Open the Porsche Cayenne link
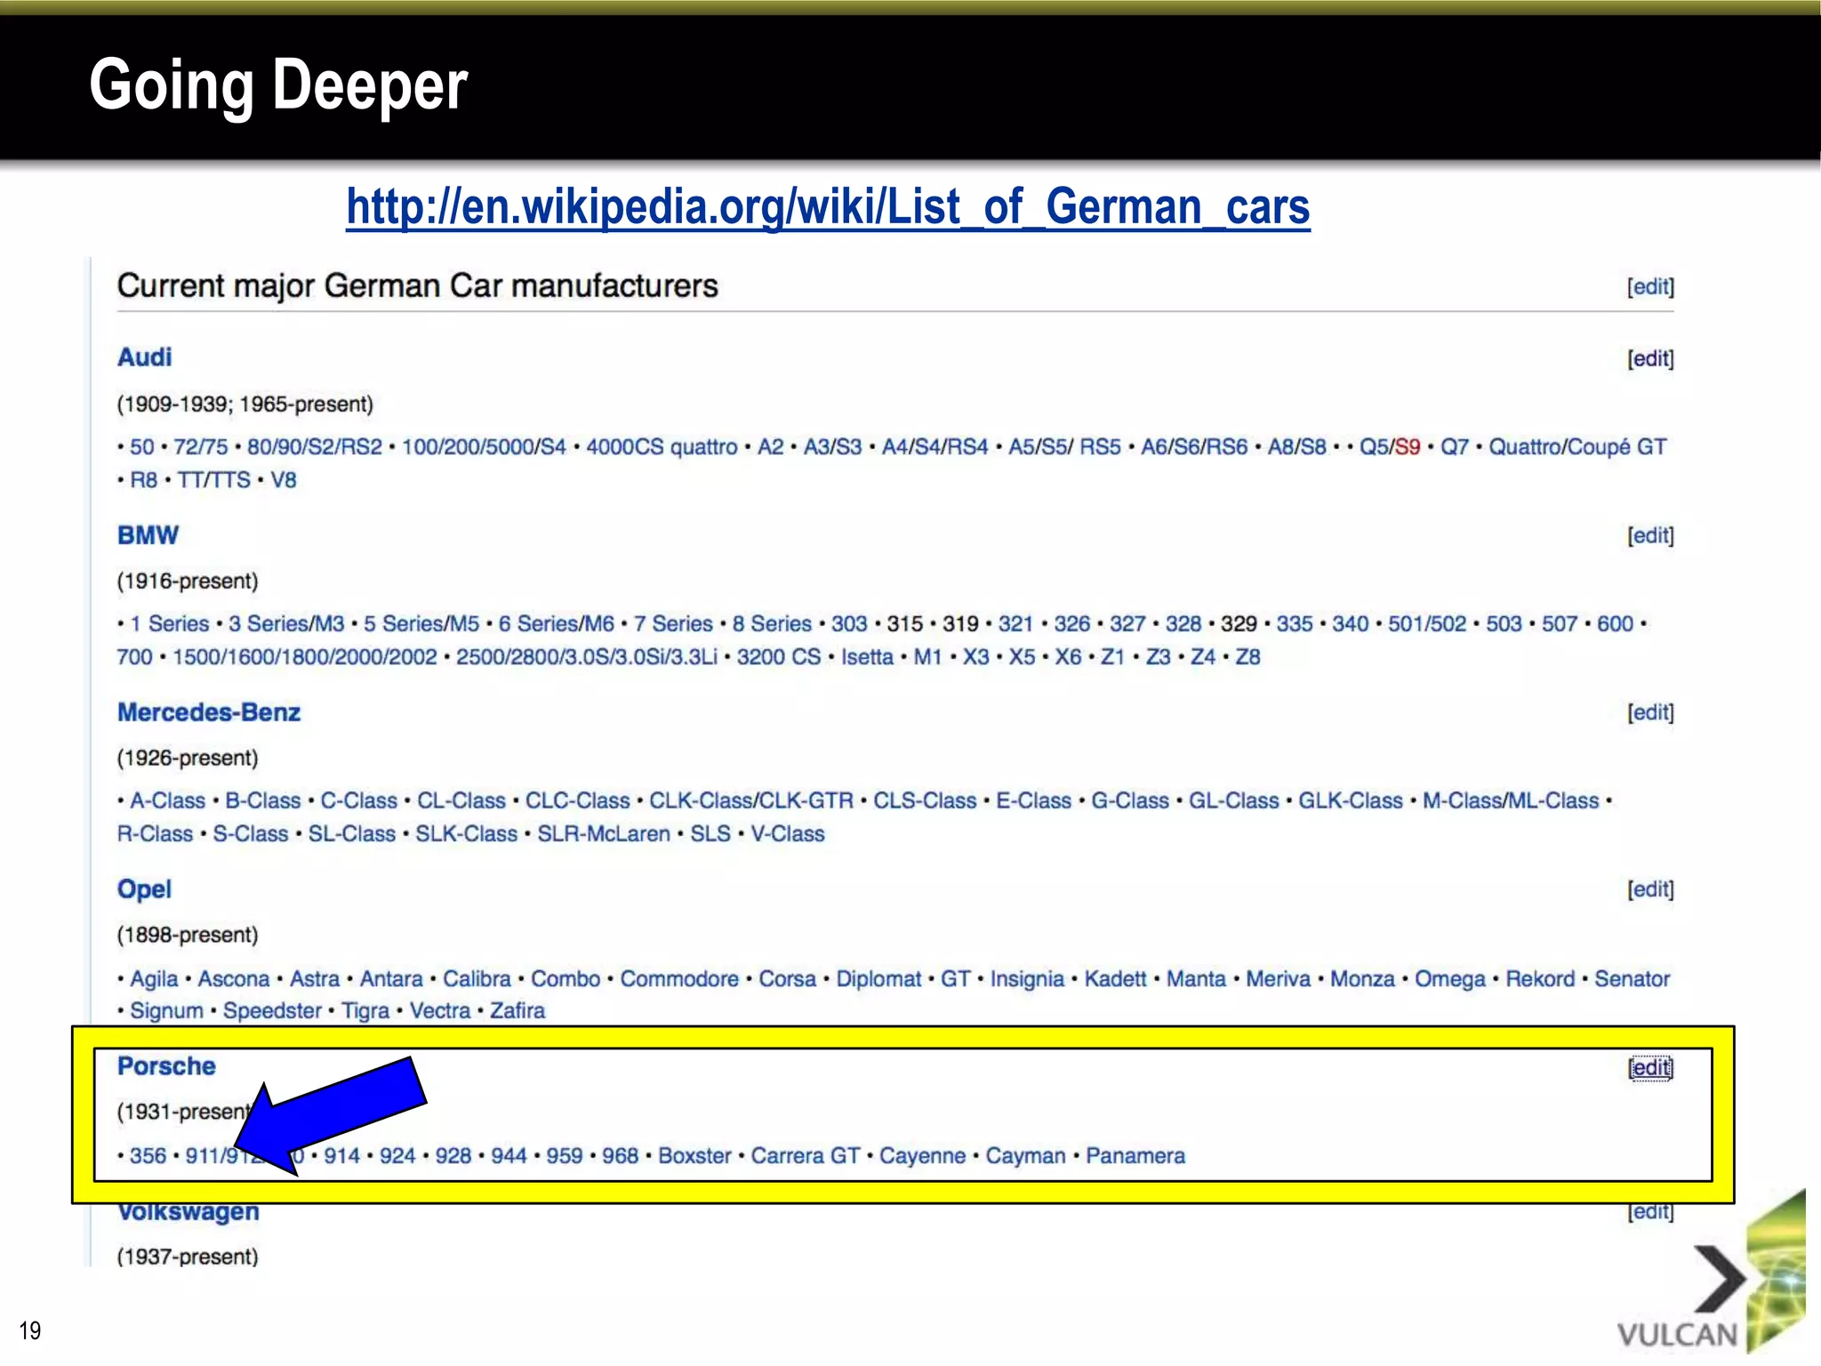 pyautogui.click(x=922, y=1156)
